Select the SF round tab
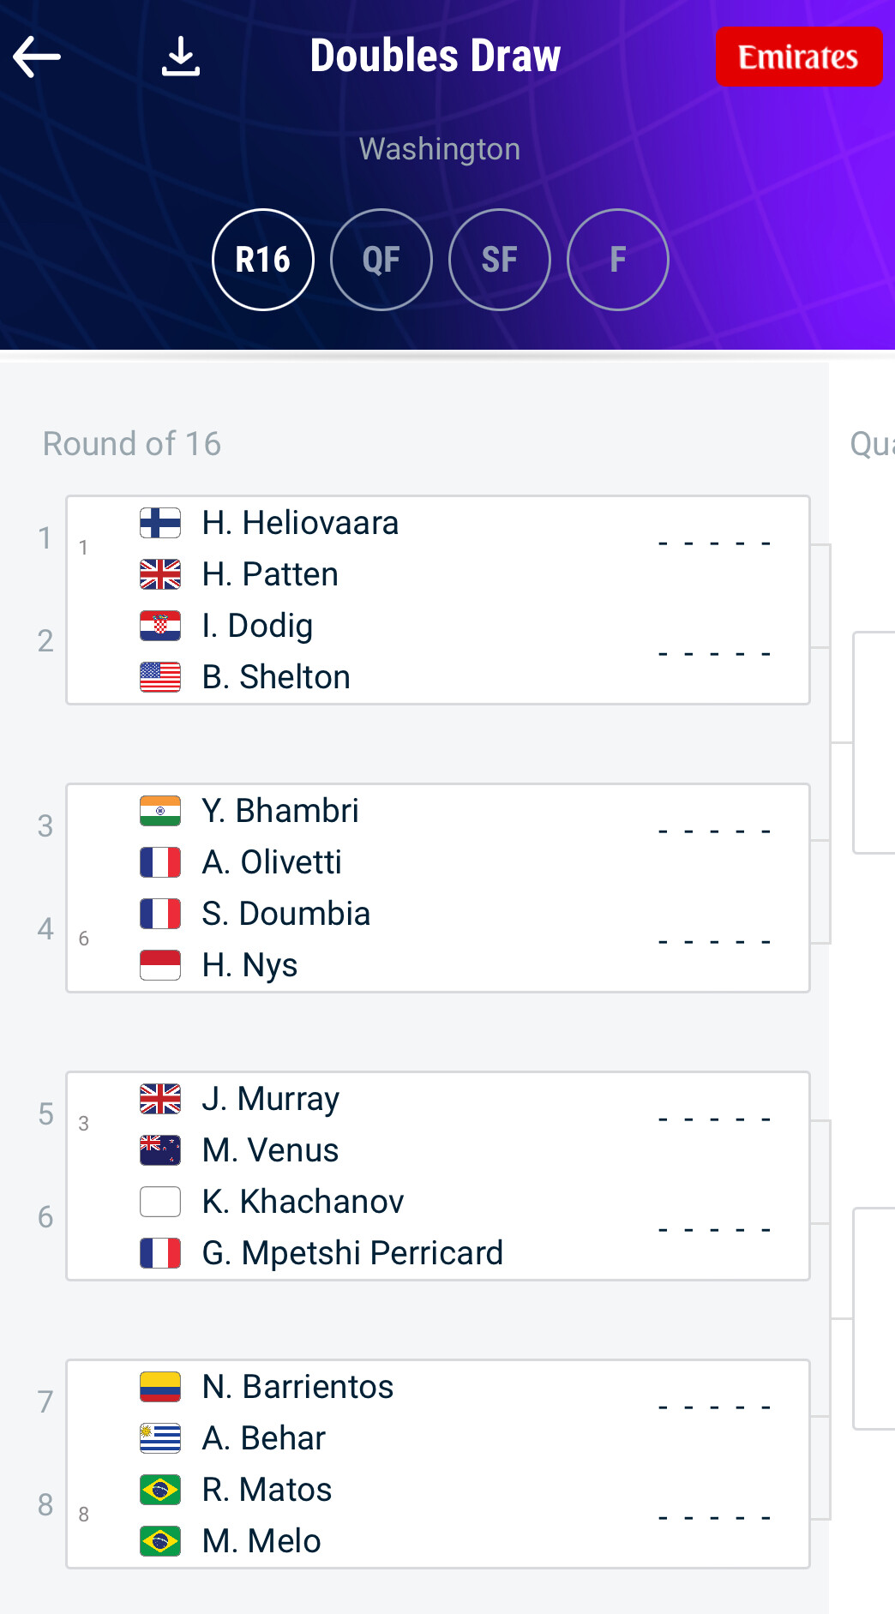This screenshot has height=1614, width=895. coord(500,260)
